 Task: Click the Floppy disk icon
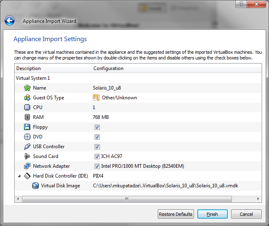[x=27, y=127]
